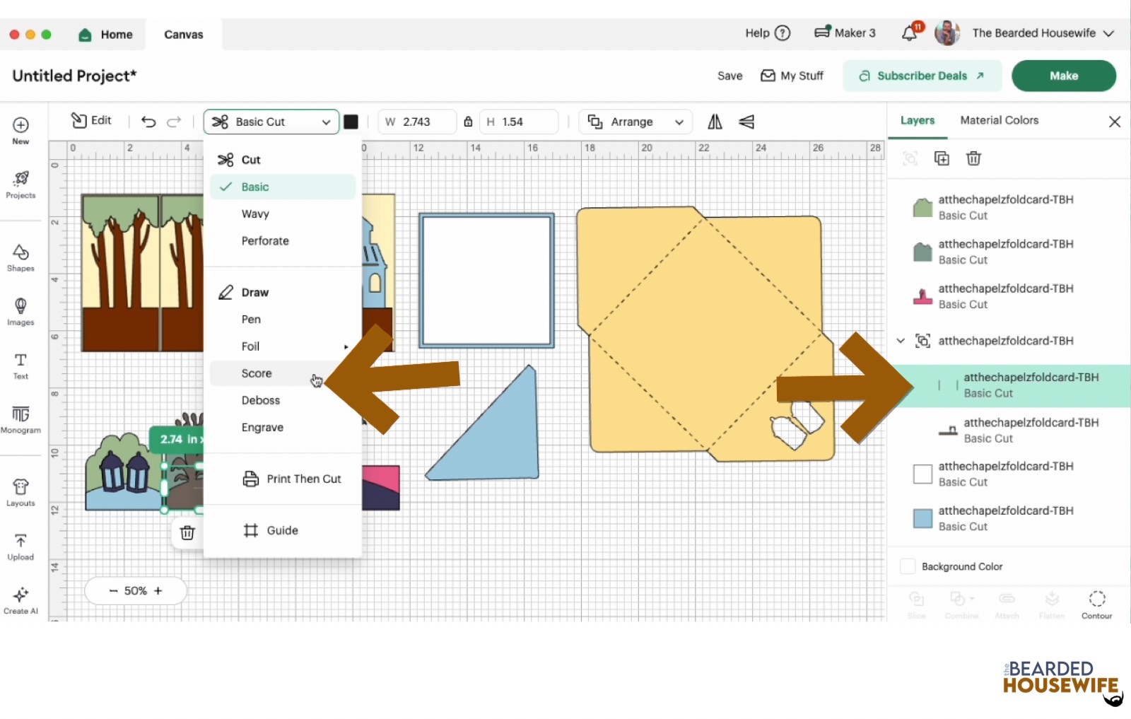Expand the Arrange dropdown
The width and height of the screenshot is (1131, 719).
click(x=635, y=122)
